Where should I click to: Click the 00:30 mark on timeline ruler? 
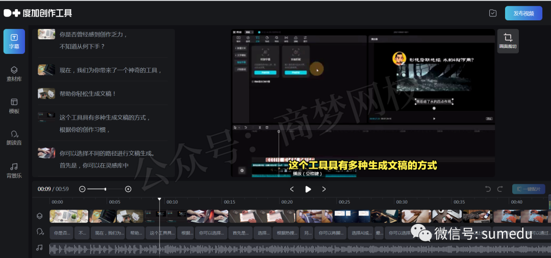click(x=402, y=202)
